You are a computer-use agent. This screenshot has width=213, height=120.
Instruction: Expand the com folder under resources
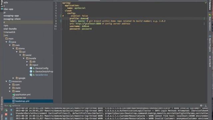coord(10,85)
